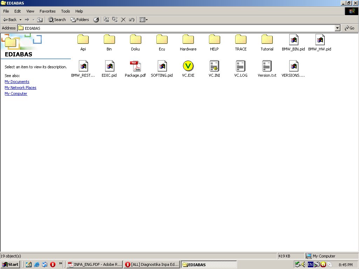The width and height of the screenshot is (359, 269).
Task: Click the History toolbar icon
Action: [96, 20]
